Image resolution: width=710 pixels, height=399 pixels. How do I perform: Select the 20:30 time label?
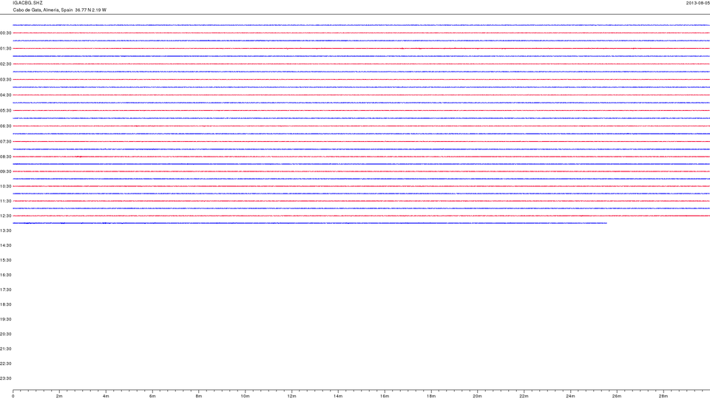pyautogui.click(x=5, y=334)
